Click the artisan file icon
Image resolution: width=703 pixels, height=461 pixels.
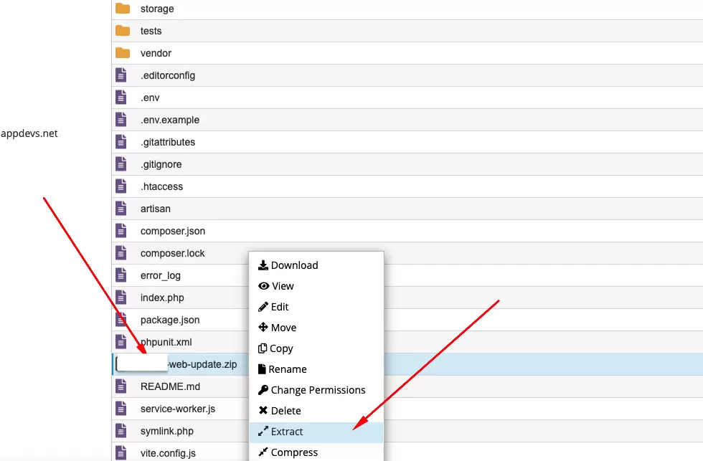tap(121, 209)
